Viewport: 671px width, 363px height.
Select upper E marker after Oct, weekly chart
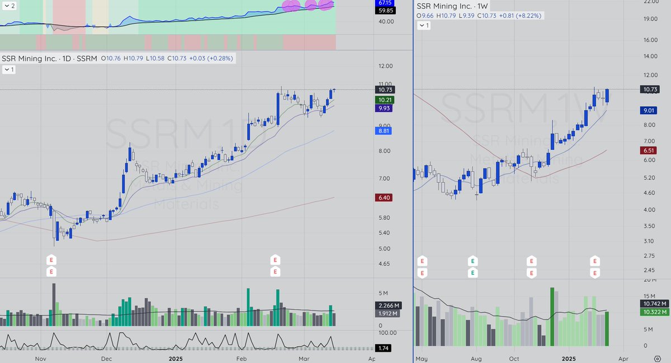click(x=531, y=261)
